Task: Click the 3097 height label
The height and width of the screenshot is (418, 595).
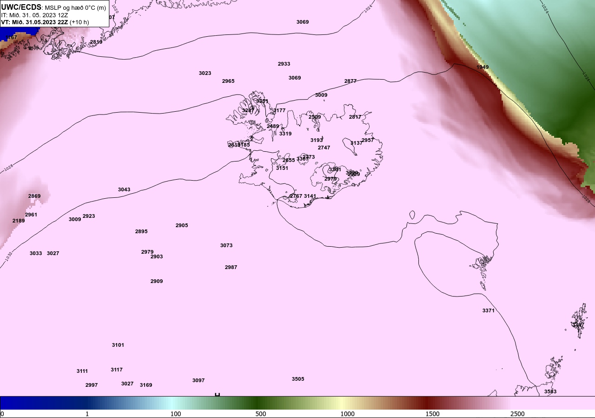Action: [198, 380]
